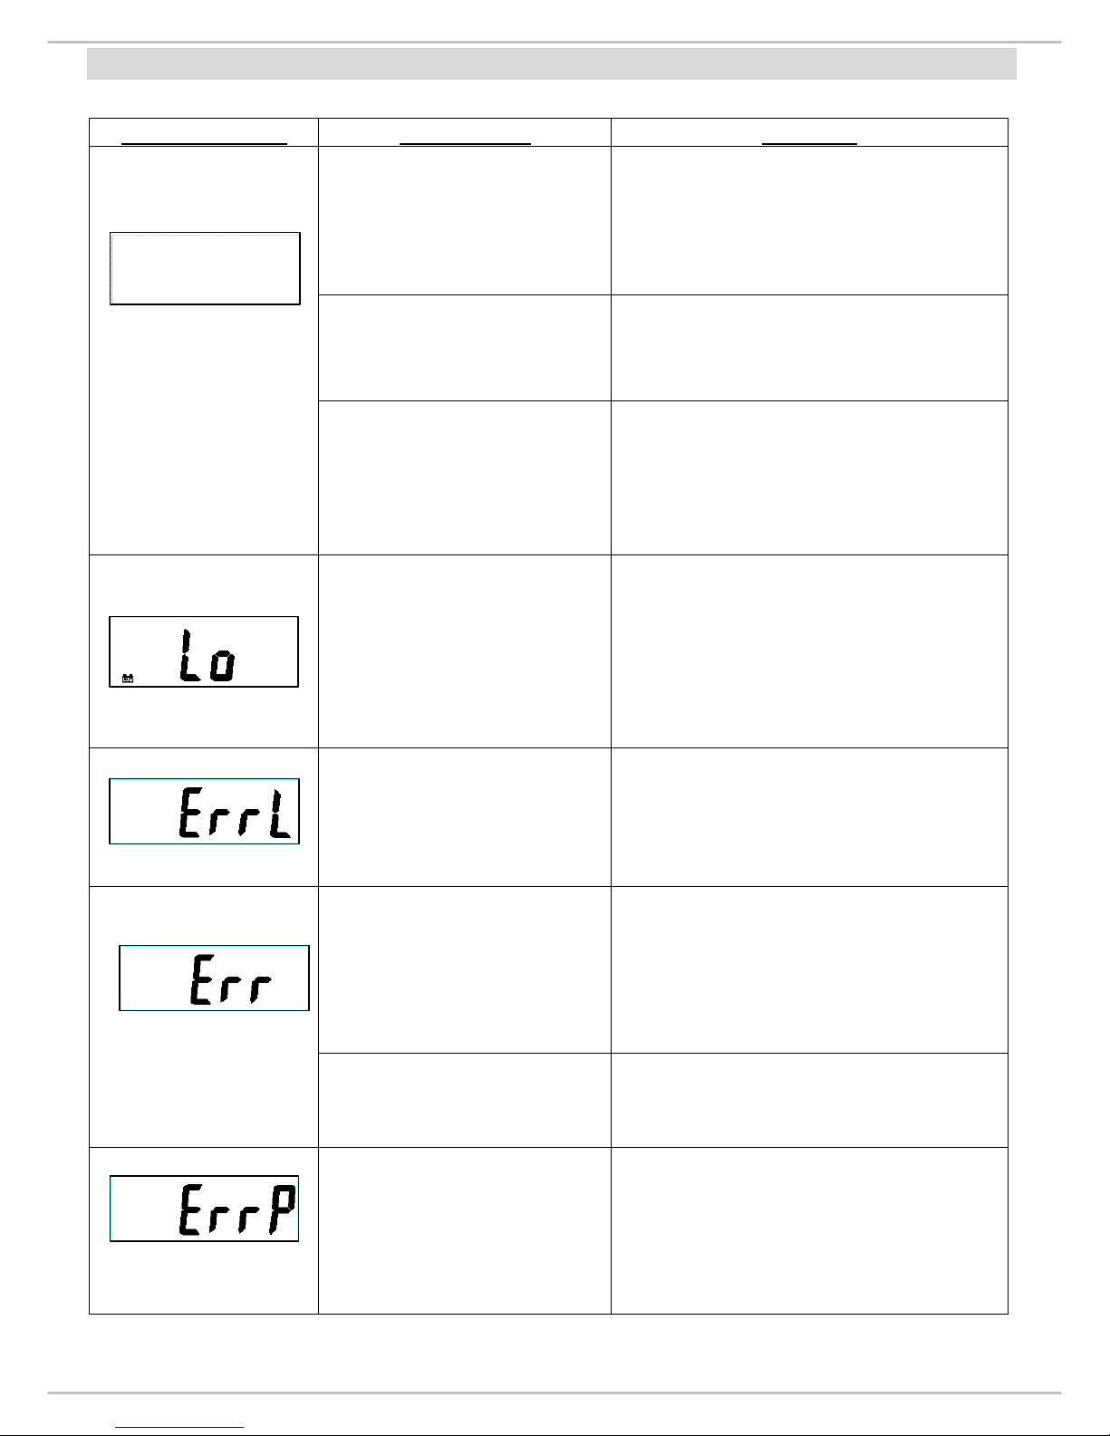Click the low battery icon in Lo display

point(128,678)
